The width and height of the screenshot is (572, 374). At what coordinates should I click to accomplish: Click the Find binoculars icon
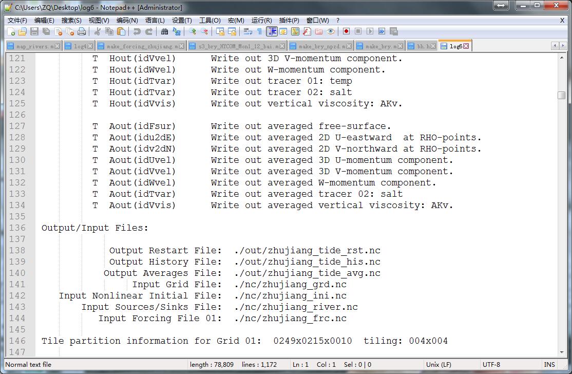coord(164,31)
